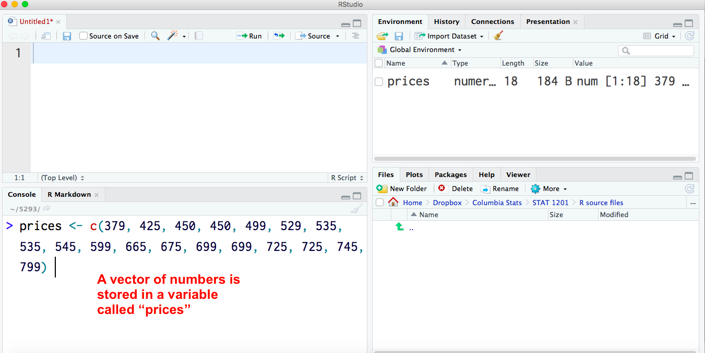Click Rename in Files pane
This screenshot has width=705, height=353.
[500, 188]
